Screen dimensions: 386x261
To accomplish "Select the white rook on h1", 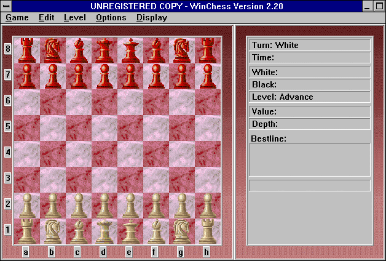I will 208,231.
